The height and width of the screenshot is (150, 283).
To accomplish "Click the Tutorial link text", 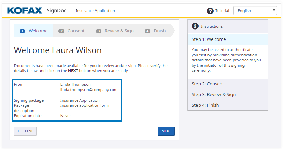I will pos(222,11).
